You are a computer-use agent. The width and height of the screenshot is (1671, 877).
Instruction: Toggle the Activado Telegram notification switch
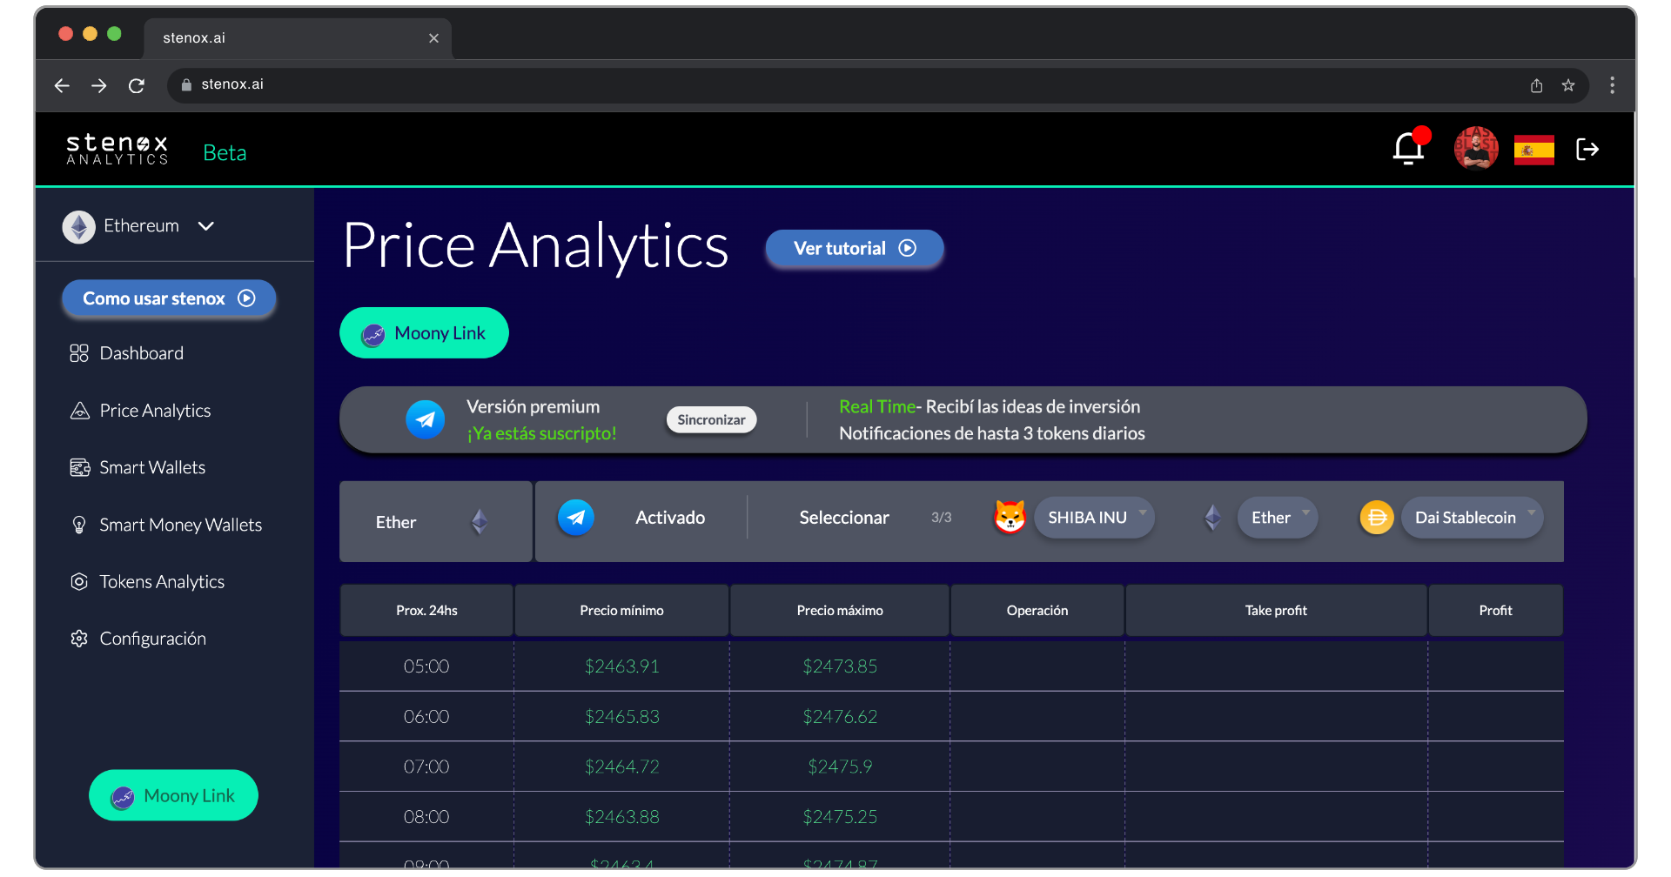point(575,517)
